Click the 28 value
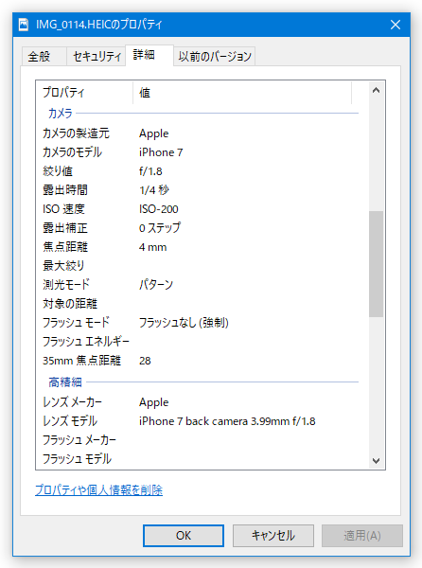422x568 pixels. (145, 361)
